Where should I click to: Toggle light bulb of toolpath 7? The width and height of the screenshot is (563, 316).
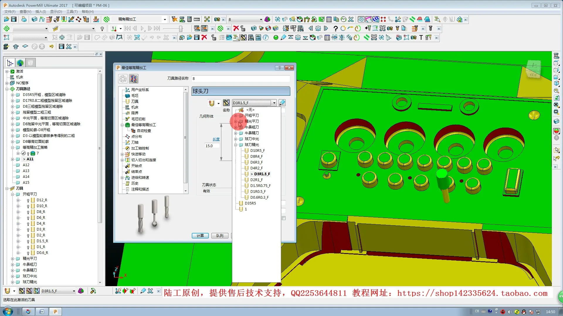[28, 154]
